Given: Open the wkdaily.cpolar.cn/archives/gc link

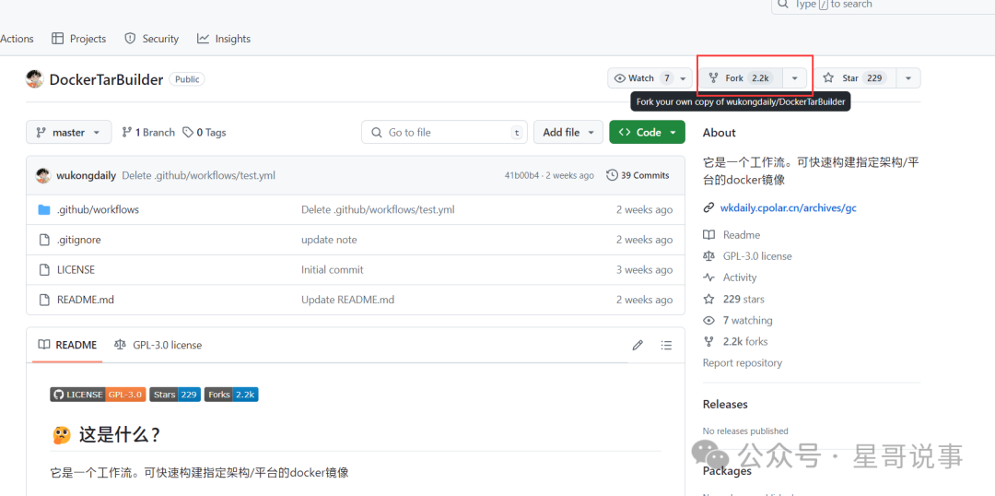Looking at the screenshot, I should point(789,207).
